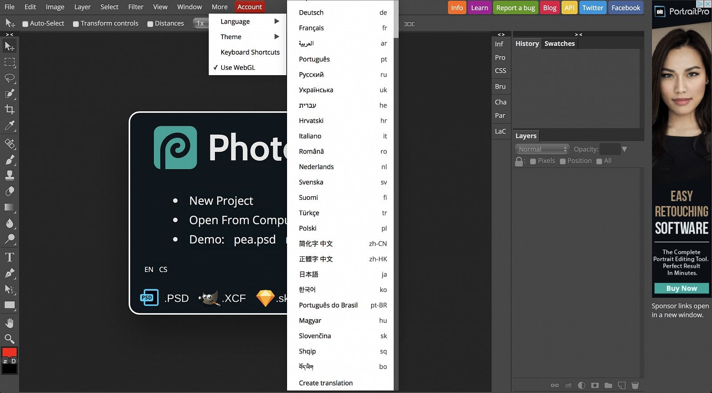Select the Eyedropper tool

[9, 126]
